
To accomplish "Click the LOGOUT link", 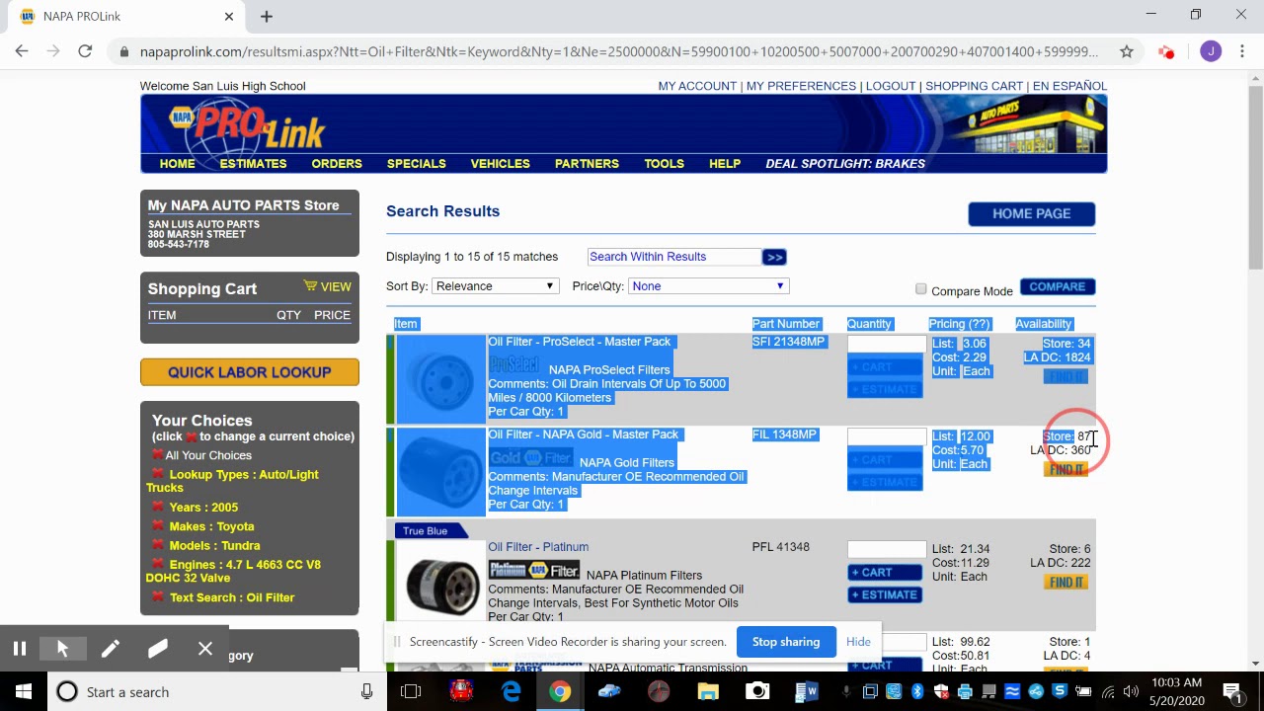I will point(891,86).
